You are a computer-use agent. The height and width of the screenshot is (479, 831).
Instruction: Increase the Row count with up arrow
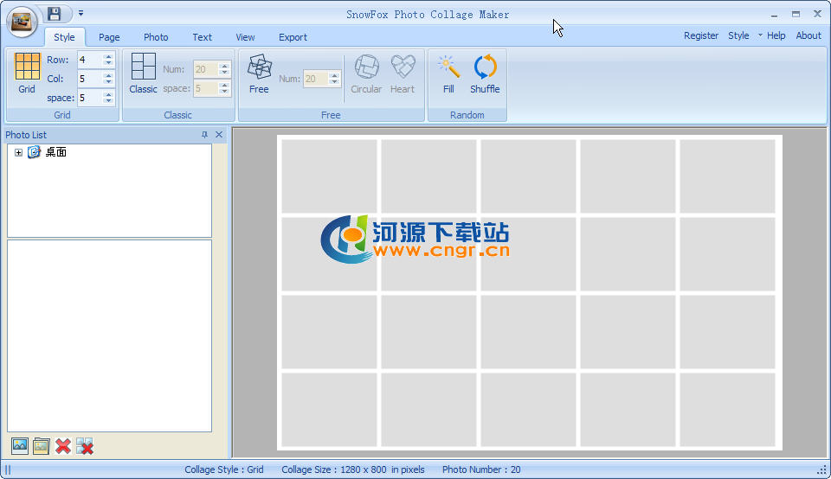click(x=109, y=56)
